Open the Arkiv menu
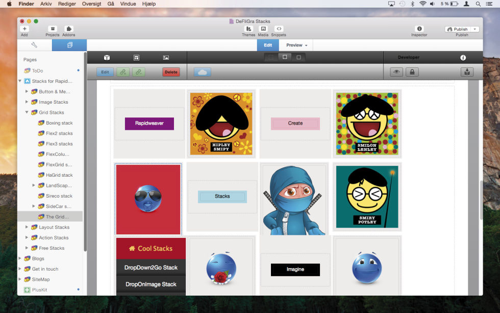This screenshot has height=313, width=500. [x=46, y=4]
